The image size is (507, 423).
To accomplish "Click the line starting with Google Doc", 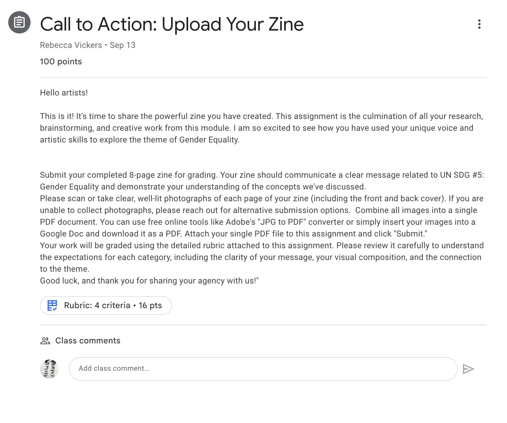I will click(233, 234).
